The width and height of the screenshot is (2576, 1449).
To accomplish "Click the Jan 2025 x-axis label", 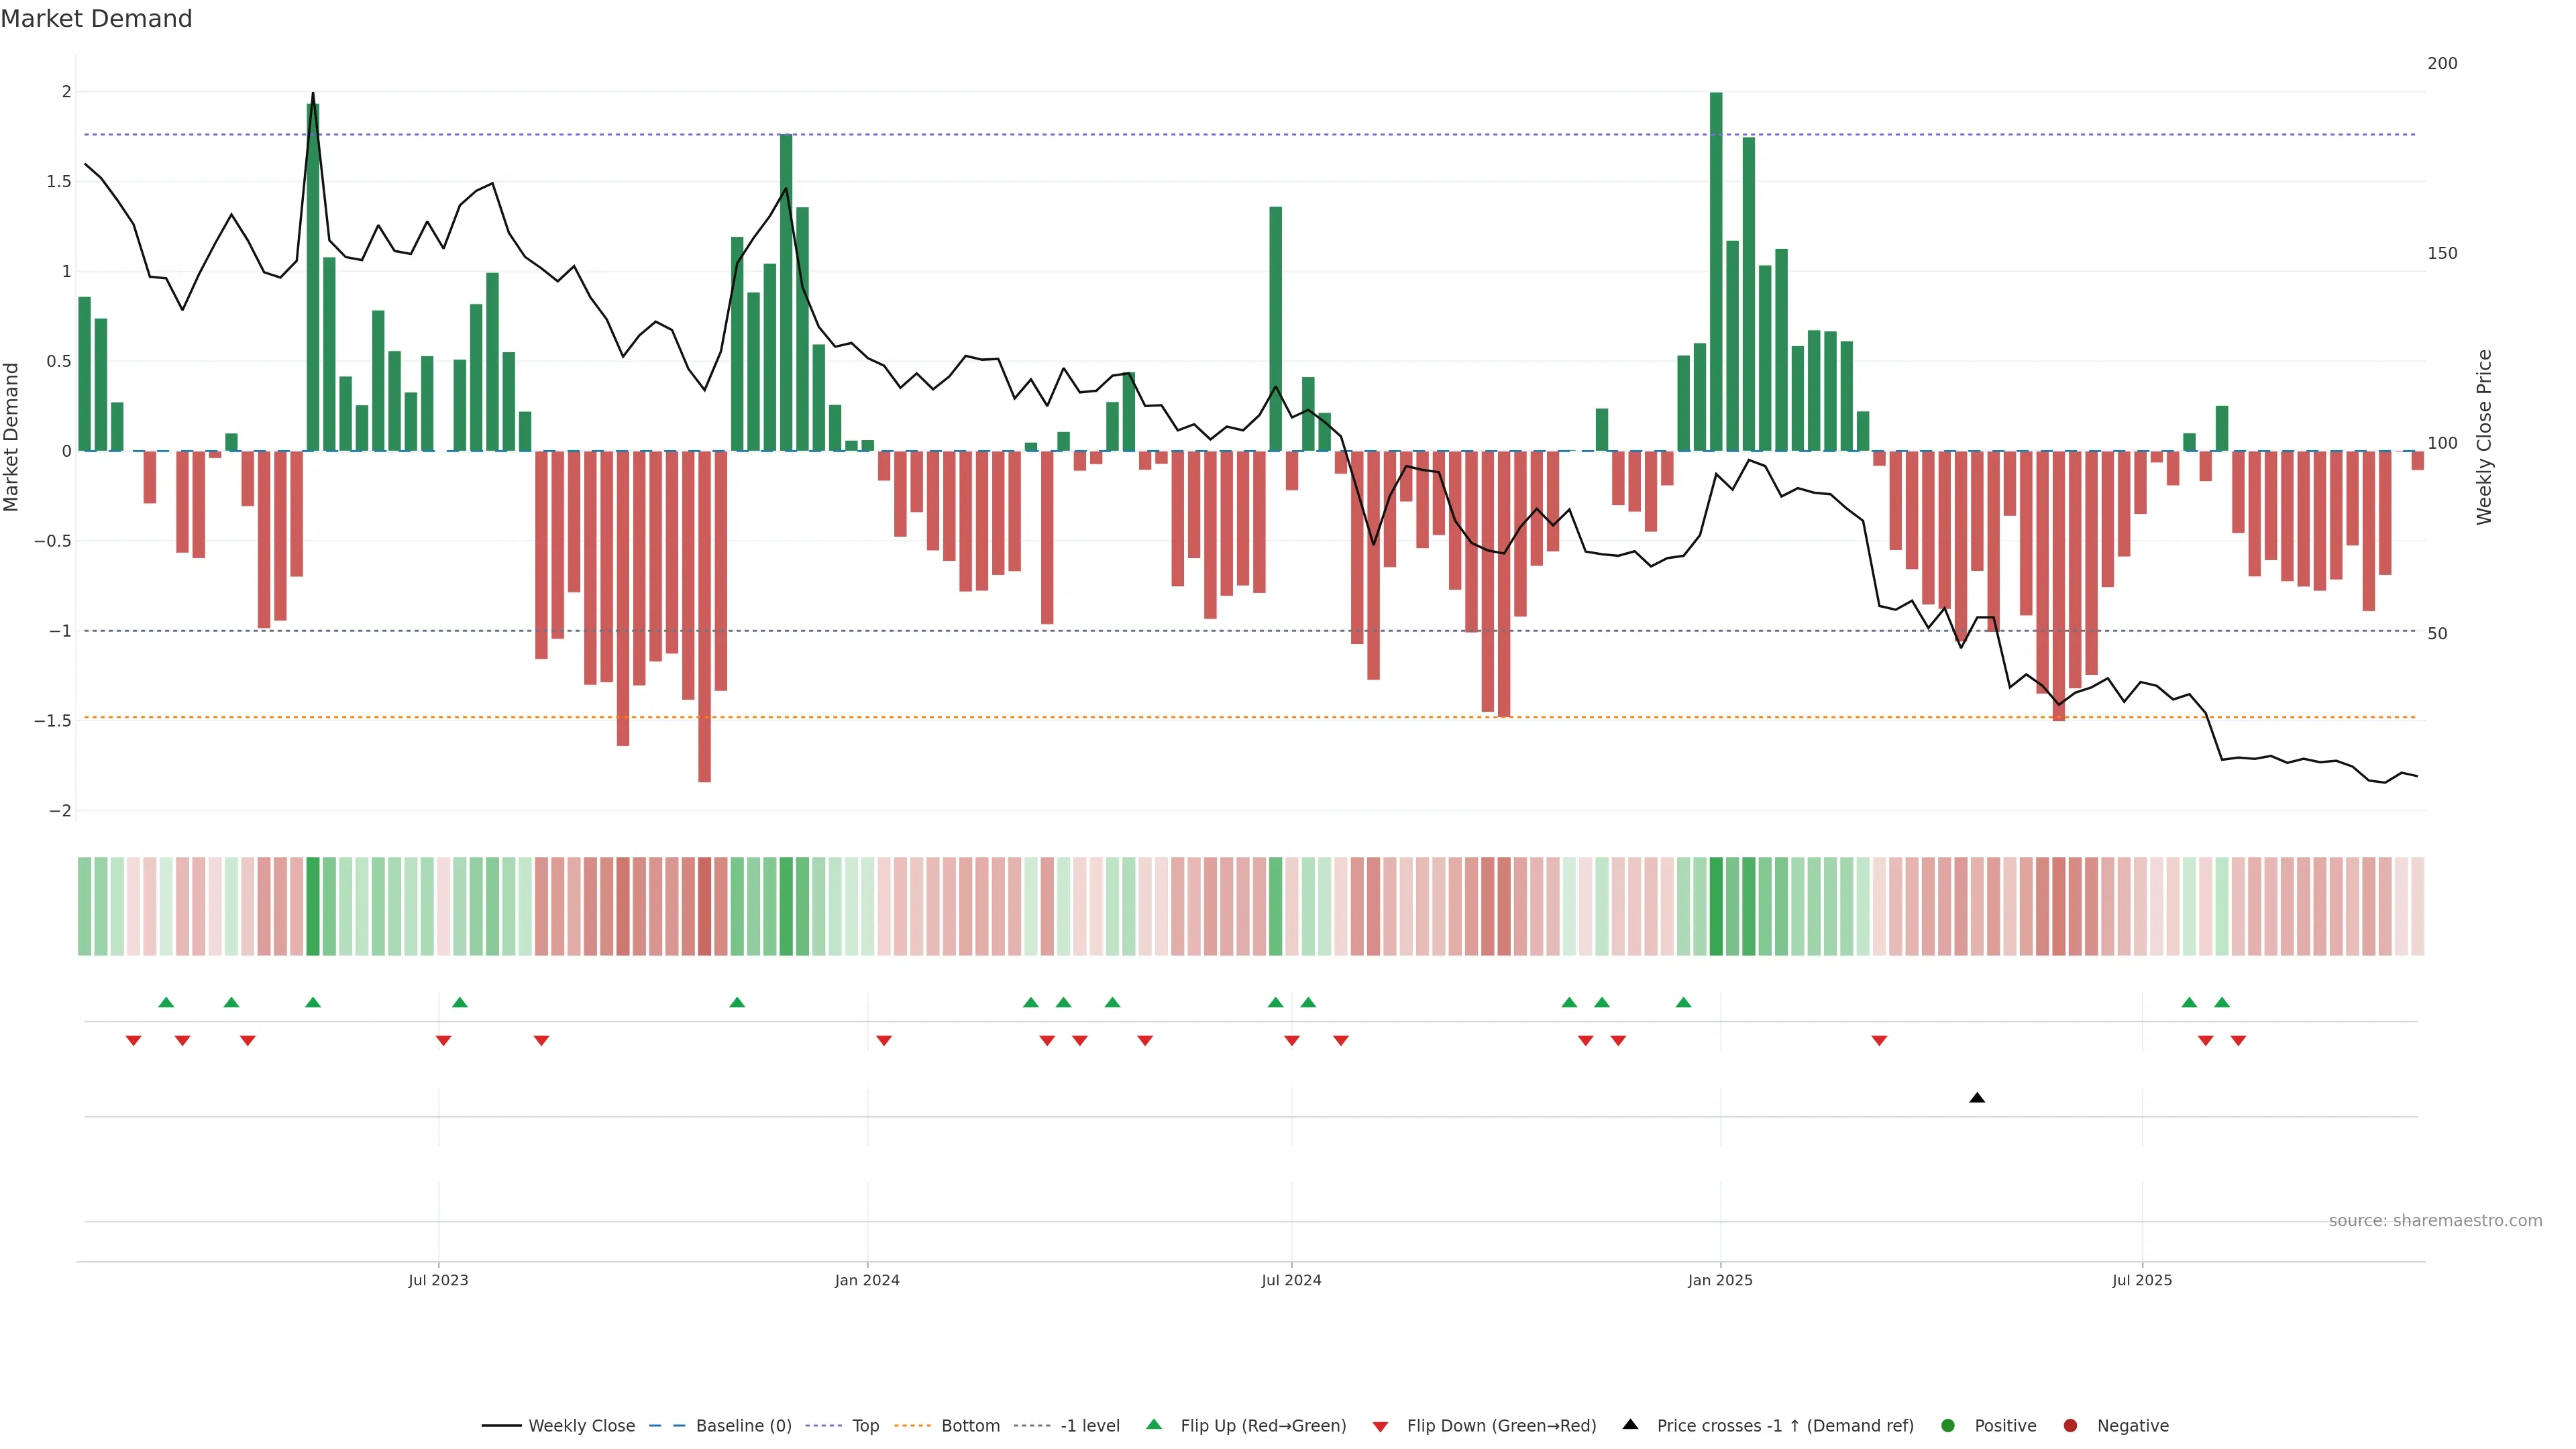I will point(1720,1280).
